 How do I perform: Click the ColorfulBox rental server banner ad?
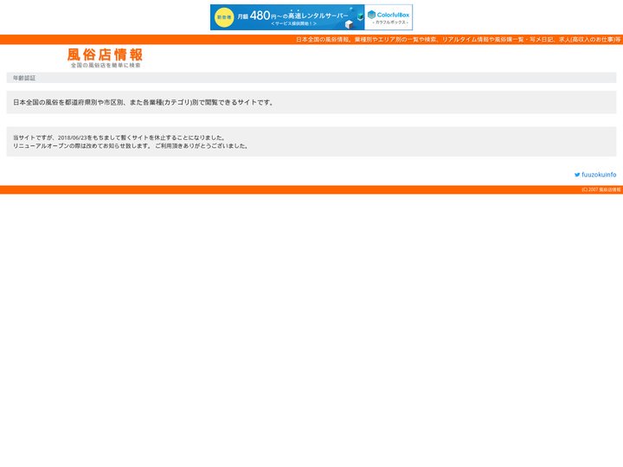(311, 17)
